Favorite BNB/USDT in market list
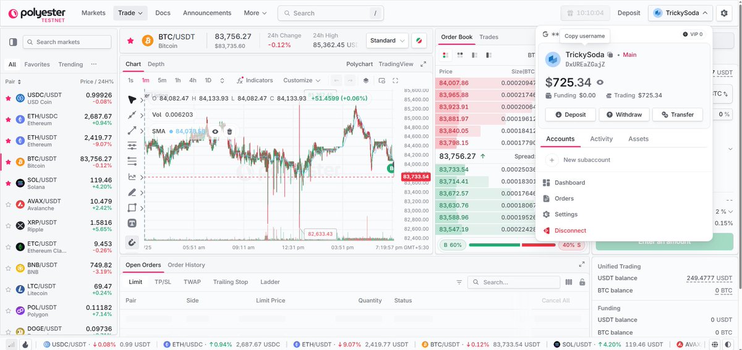The image size is (742, 350). 8,269
